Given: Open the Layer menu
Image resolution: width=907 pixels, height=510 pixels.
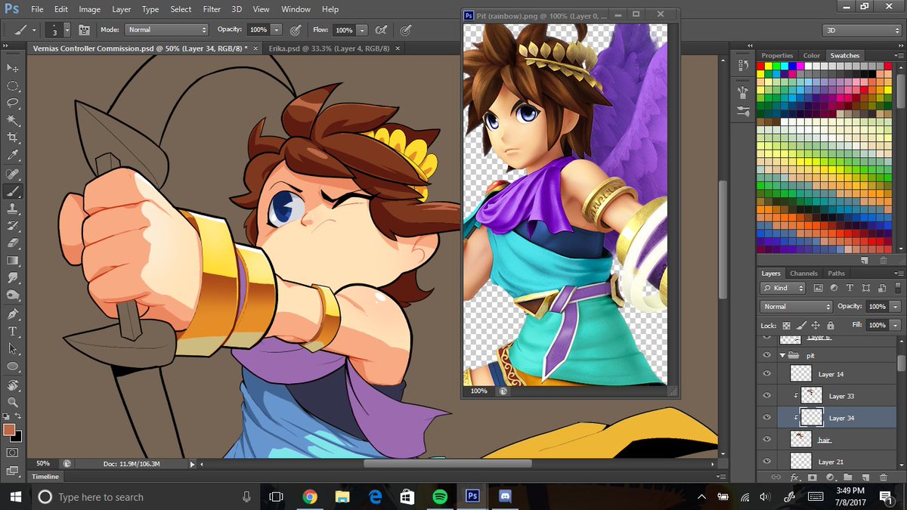Looking at the screenshot, I should 121,9.
